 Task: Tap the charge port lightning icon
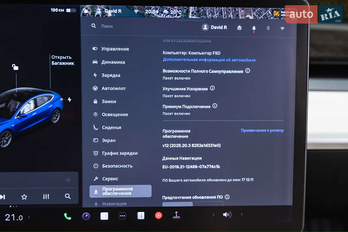pyautogui.click(x=70, y=100)
